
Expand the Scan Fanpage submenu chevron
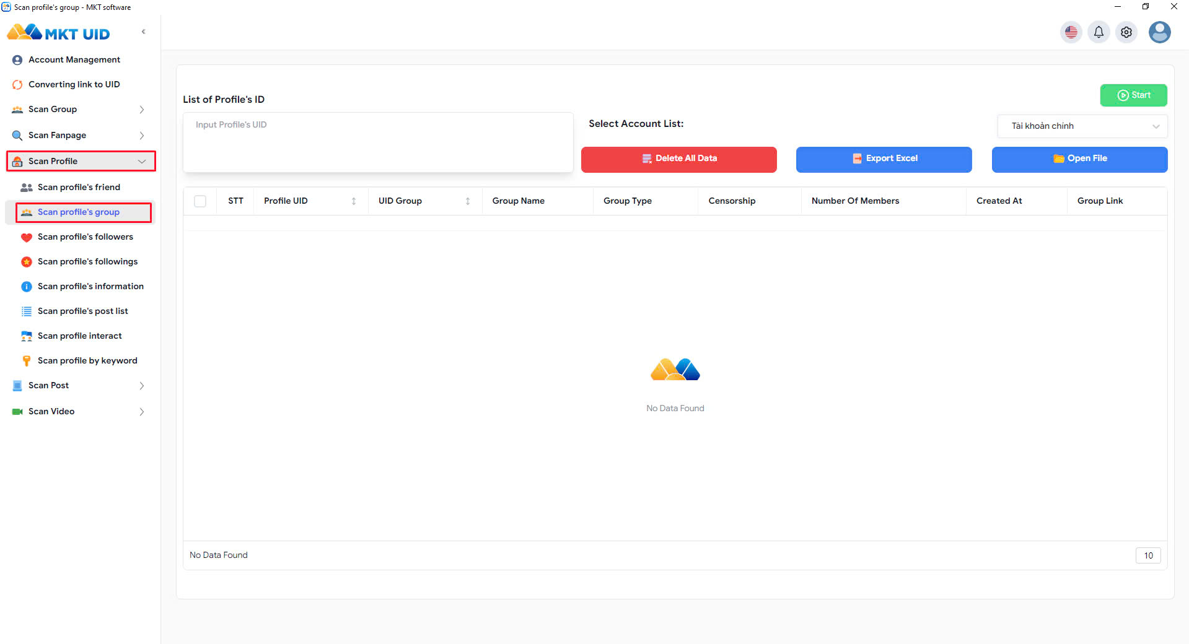(x=142, y=136)
